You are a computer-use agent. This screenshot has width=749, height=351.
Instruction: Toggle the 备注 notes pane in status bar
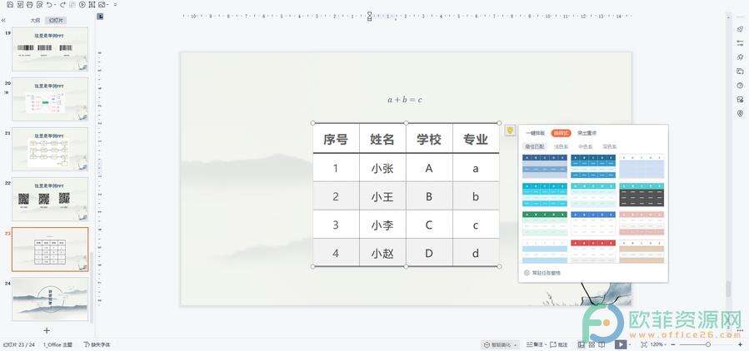click(535, 345)
